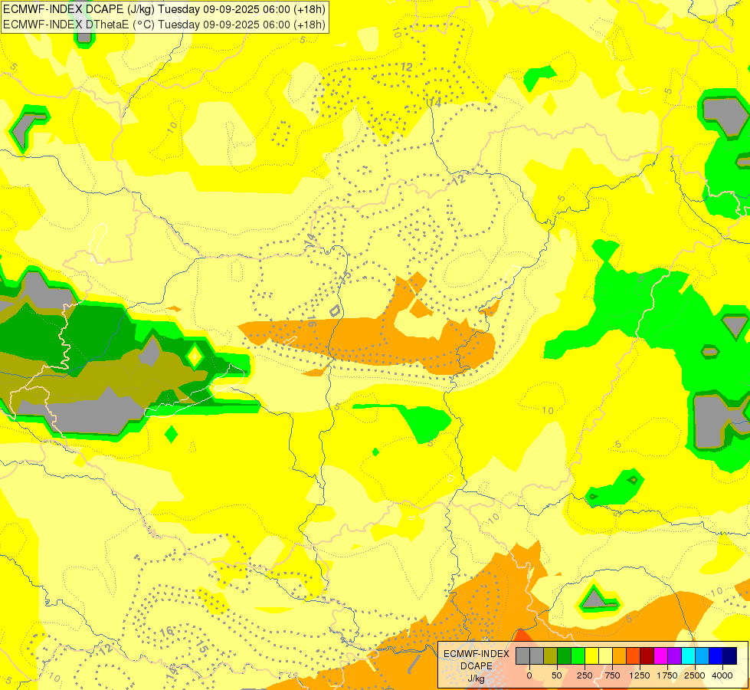The width and height of the screenshot is (750, 690).
Task: Select the purple legend swatch
Action: [674, 655]
